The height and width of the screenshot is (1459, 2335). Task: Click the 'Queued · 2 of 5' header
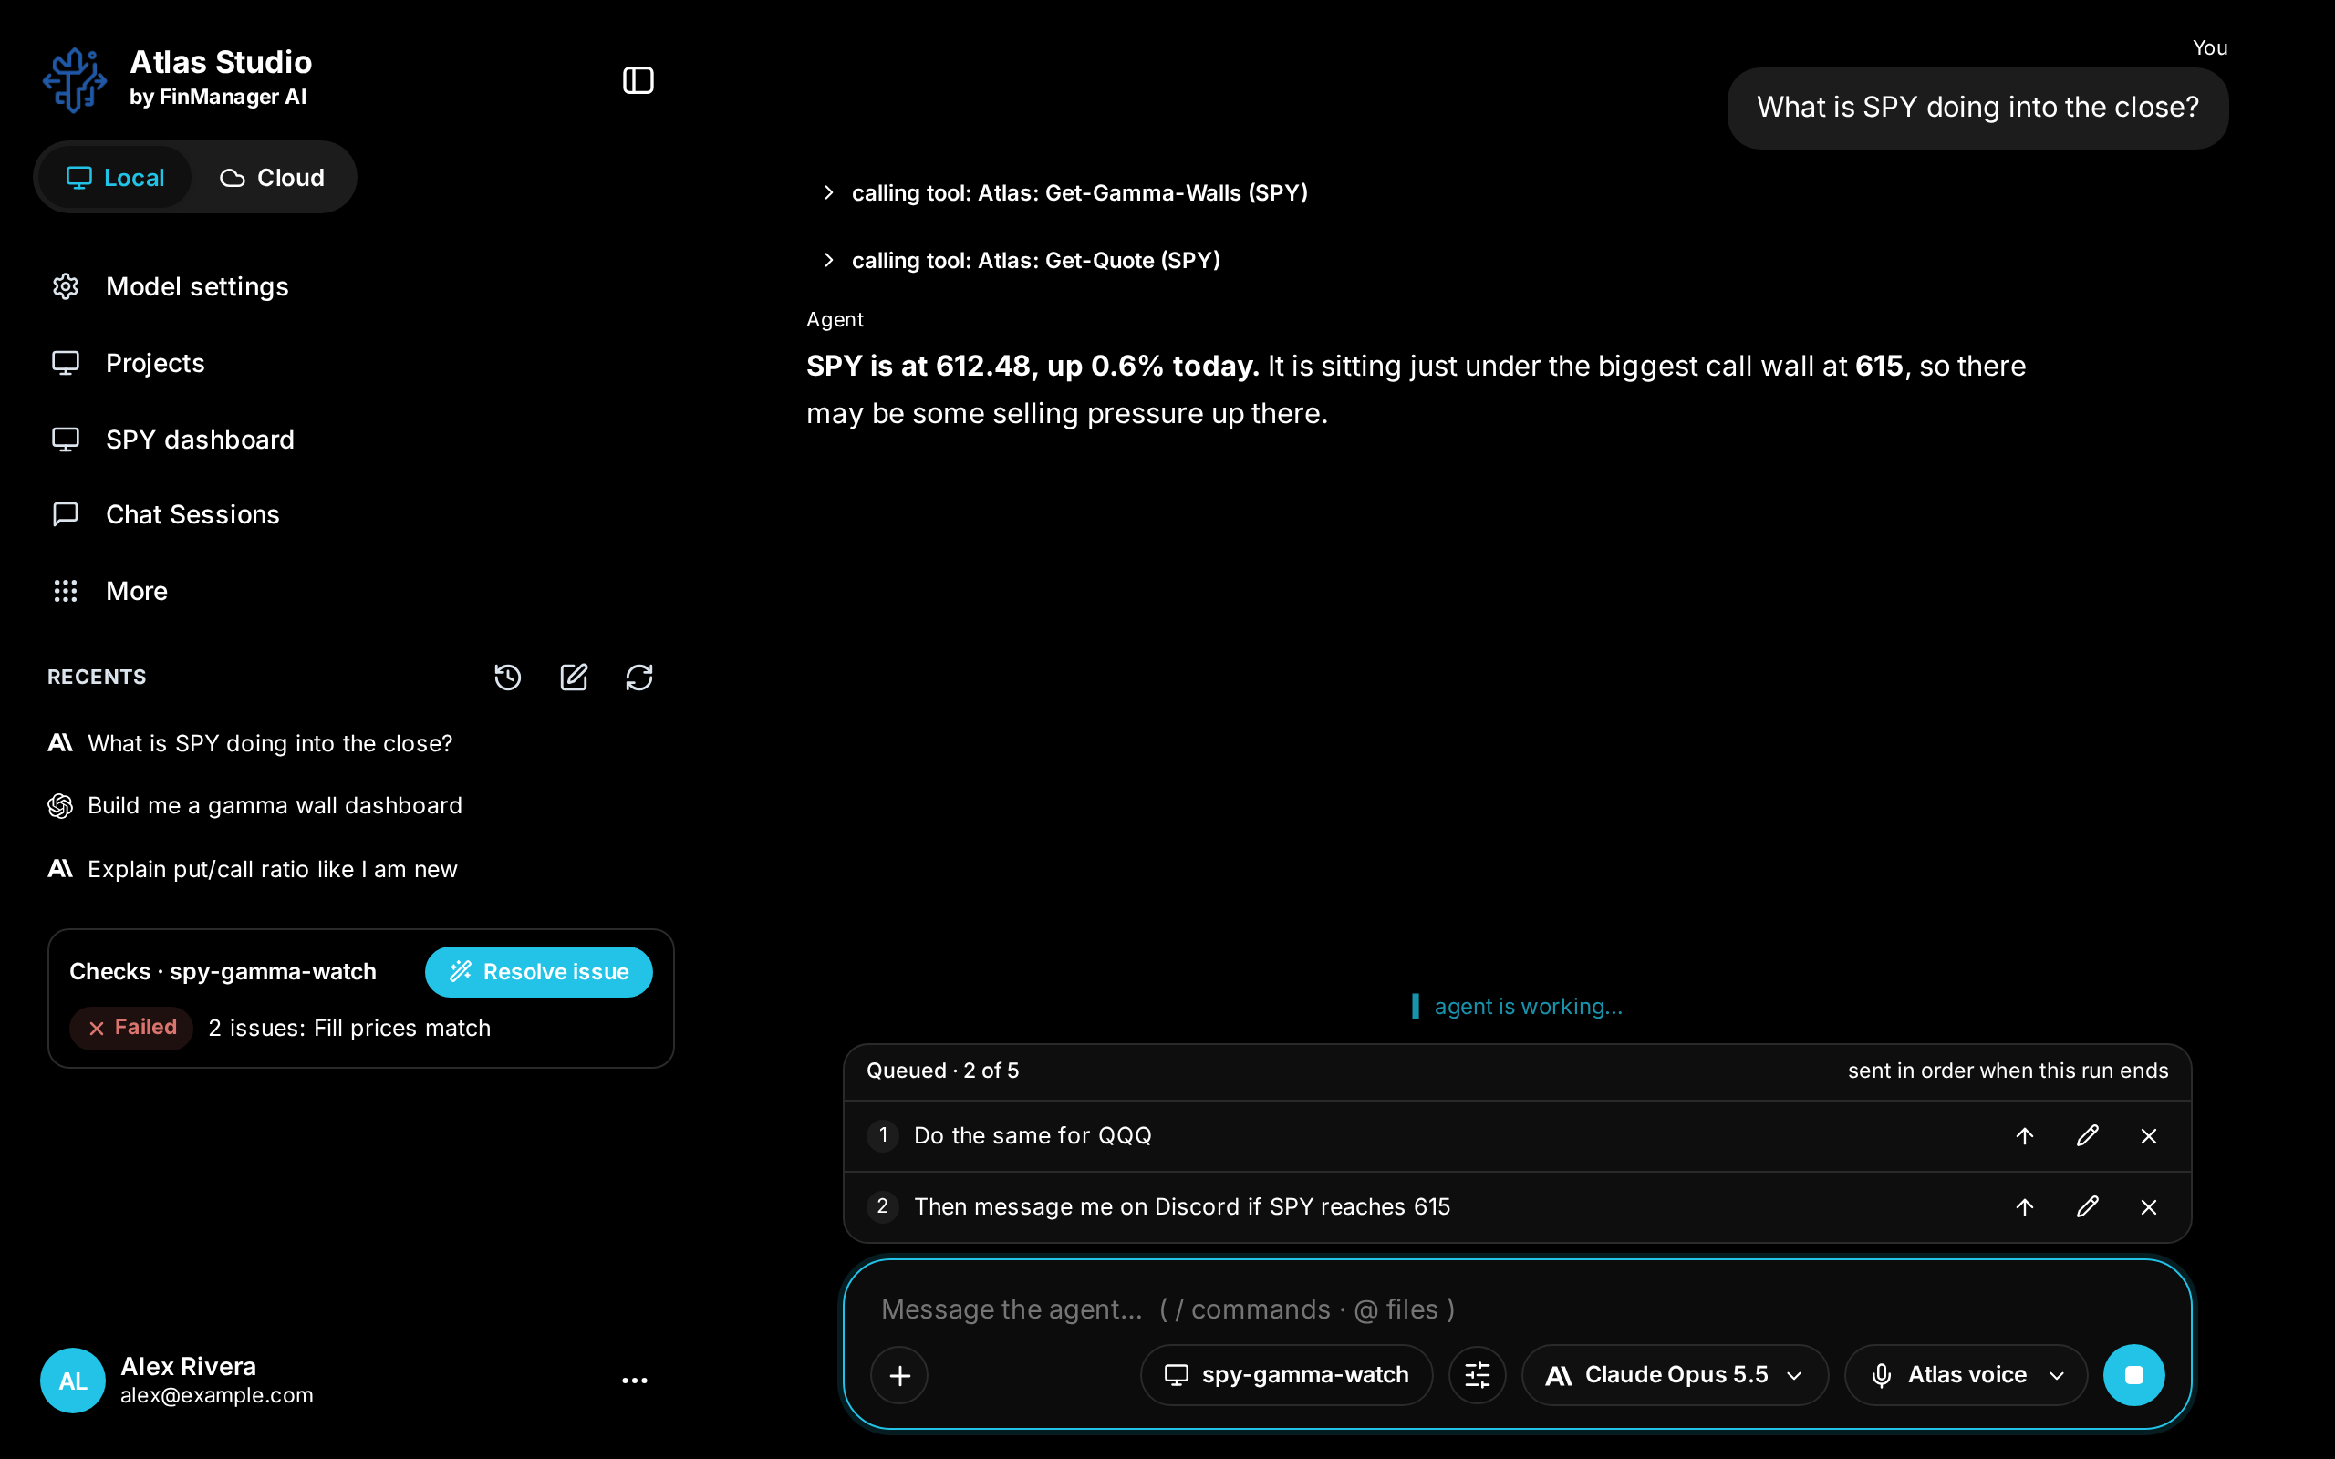941,1071
